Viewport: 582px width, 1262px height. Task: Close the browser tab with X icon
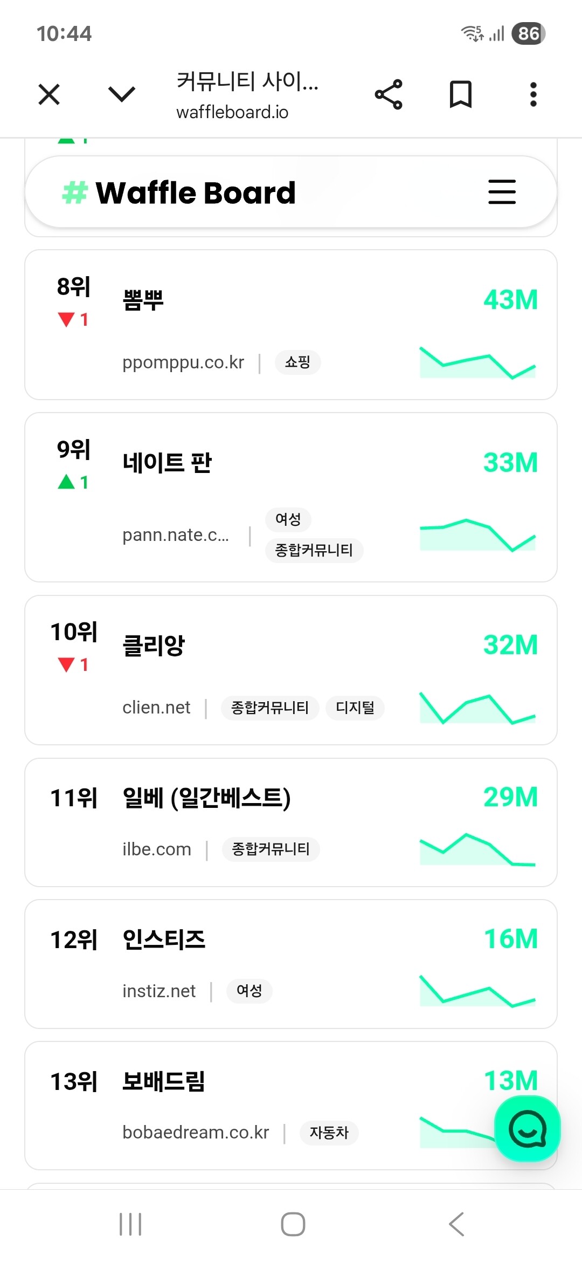[x=49, y=94]
